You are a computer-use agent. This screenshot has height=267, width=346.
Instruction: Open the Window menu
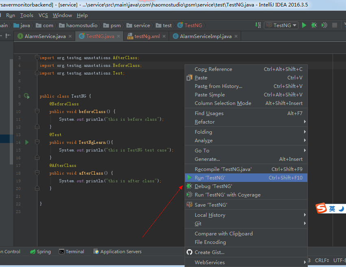62,15
